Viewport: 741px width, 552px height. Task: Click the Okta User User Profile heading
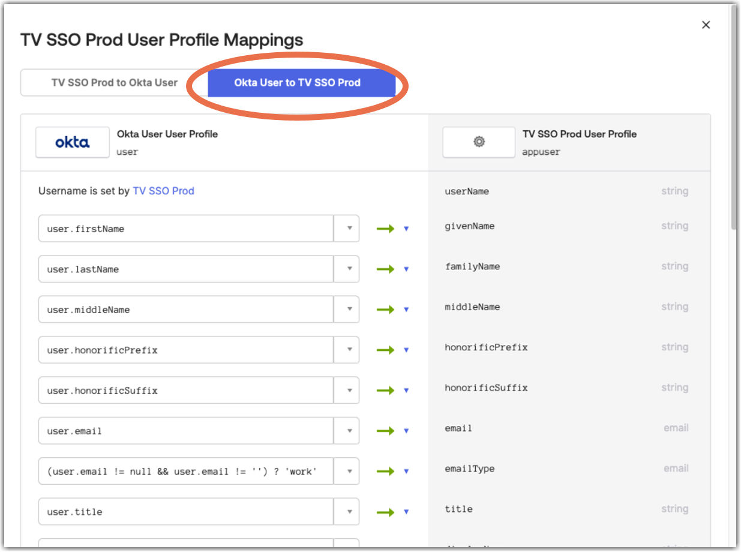[x=167, y=134]
